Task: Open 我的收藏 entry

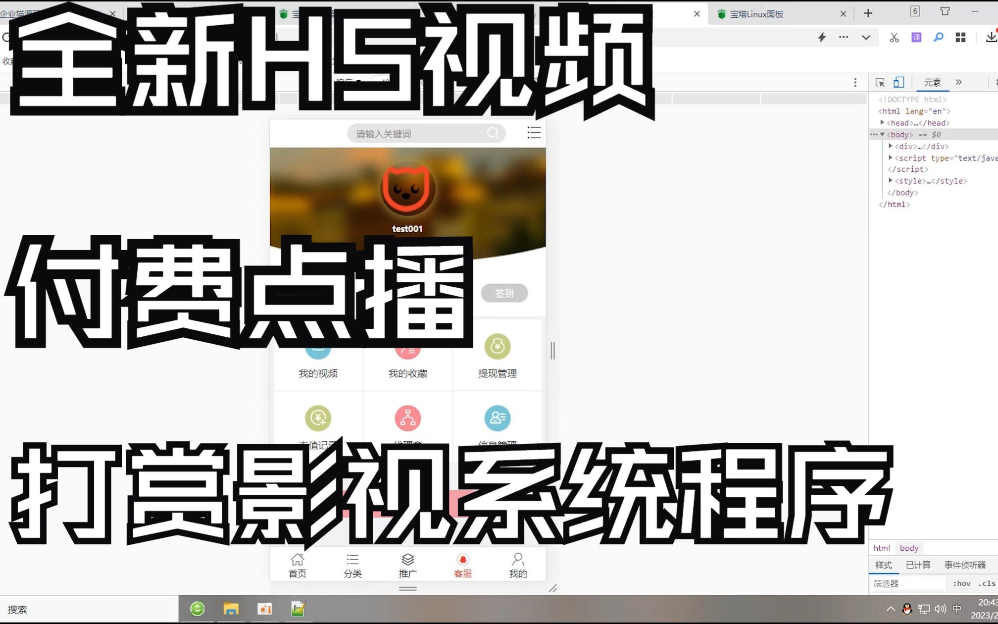Action: click(407, 373)
